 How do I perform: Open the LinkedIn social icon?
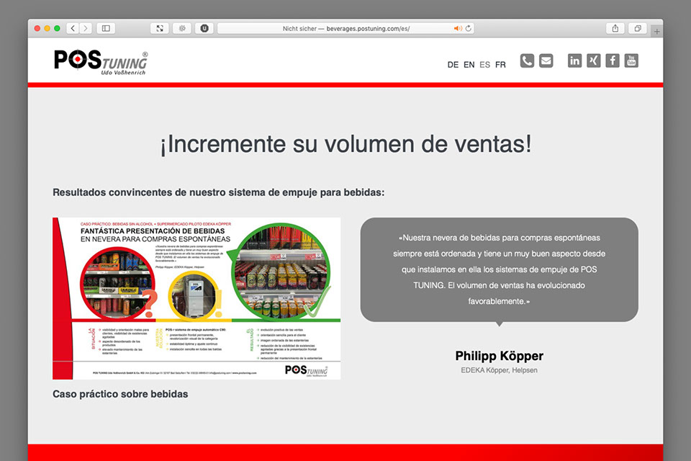[x=574, y=61]
